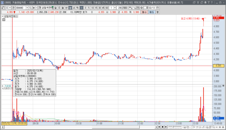The height and width of the screenshot is (130, 226).
Task: Click the save chart floppy disk icon
Action: [138, 8]
